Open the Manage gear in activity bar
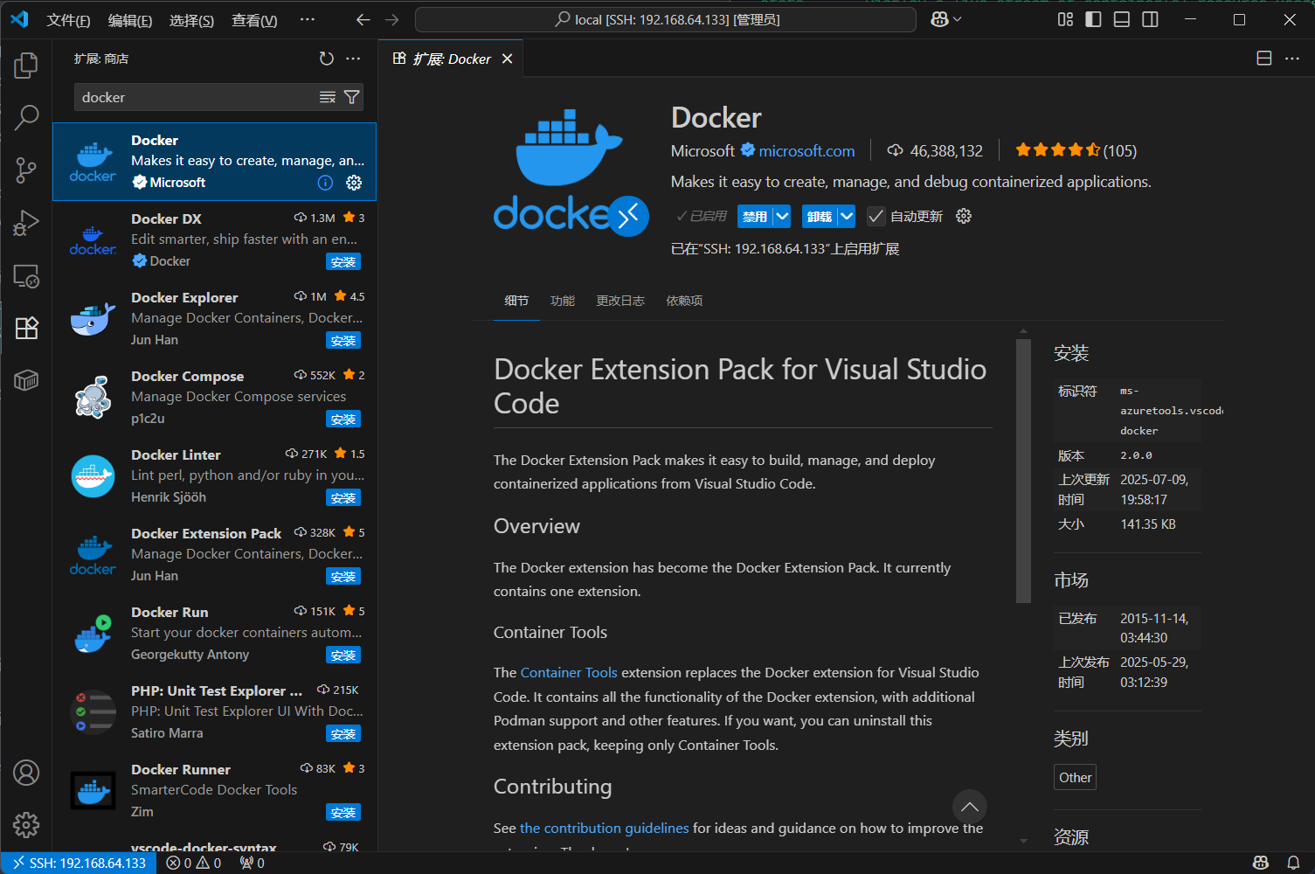The height and width of the screenshot is (874, 1315). coord(26,825)
